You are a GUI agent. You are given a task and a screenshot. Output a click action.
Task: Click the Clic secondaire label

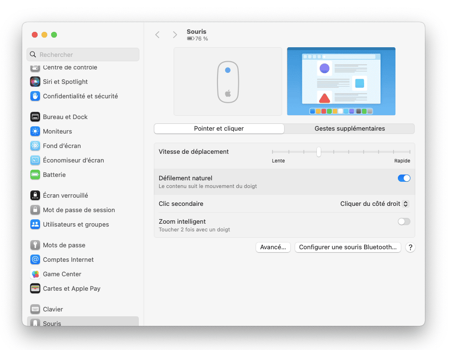[x=181, y=204]
